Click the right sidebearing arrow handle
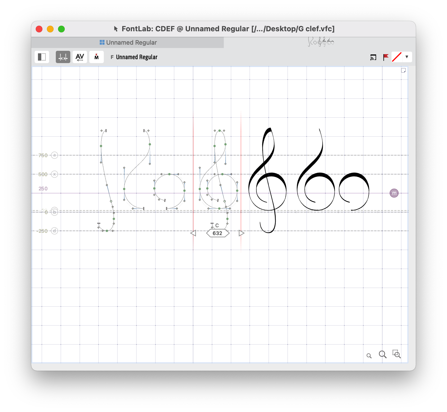The width and height of the screenshot is (447, 412). [x=242, y=233]
